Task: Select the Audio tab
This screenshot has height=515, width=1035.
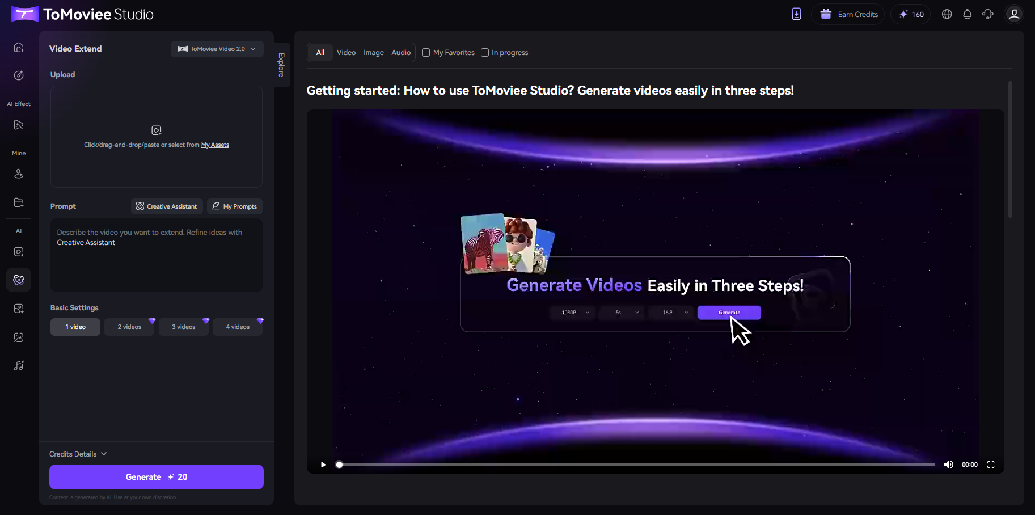Action: [401, 52]
